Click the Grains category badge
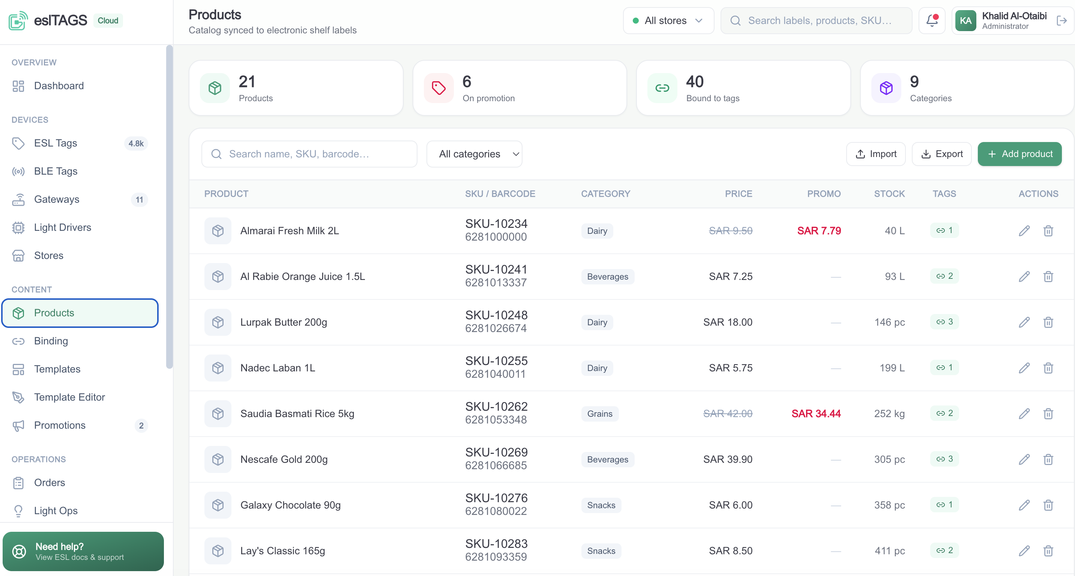This screenshot has width=1075, height=576. (x=599, y=414)
